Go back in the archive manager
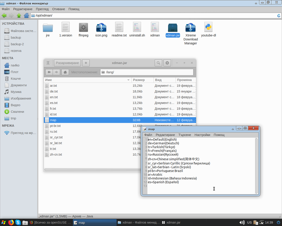The width and height of the screenshot is (282, 226). 49,72
